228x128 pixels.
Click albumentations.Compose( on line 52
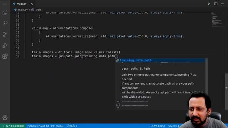73,28
